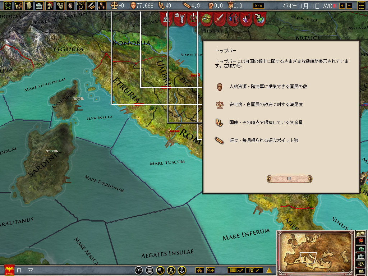
Task: Click the manpower face icon next to 77,699
Action: 133,5
